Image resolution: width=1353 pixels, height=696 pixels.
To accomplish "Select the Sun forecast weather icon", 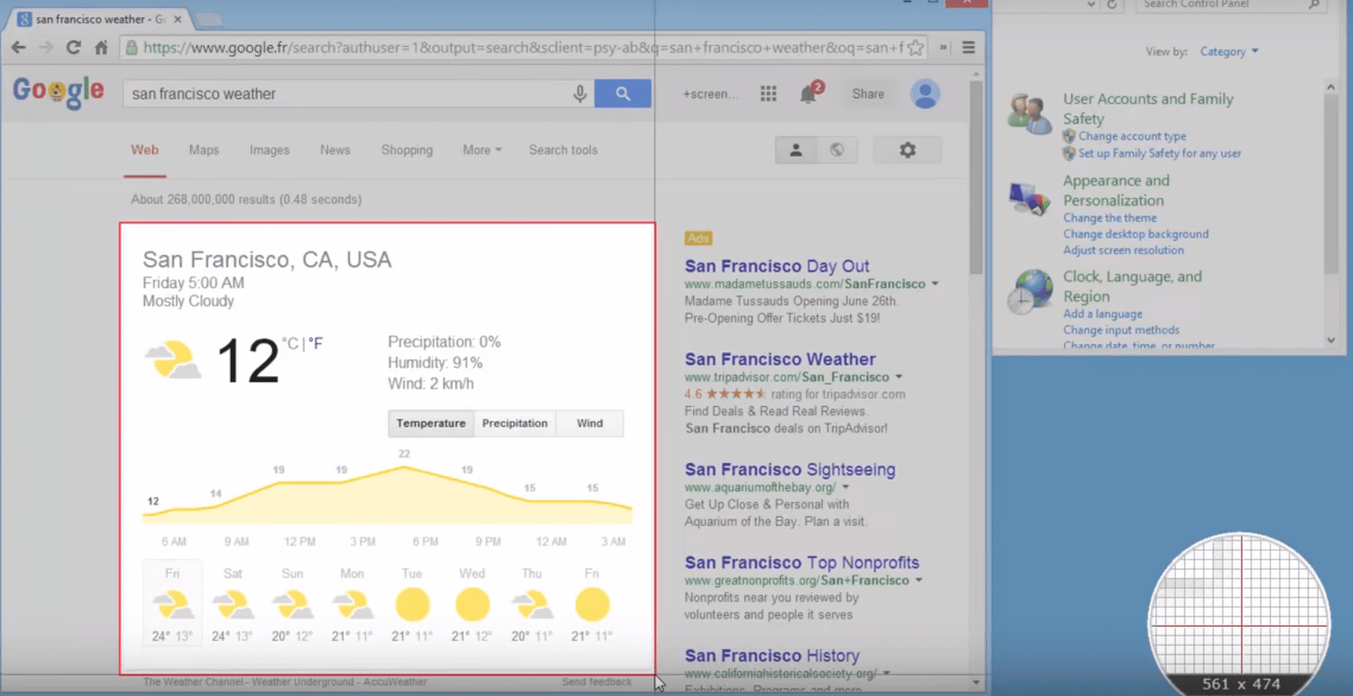I will pos(293,606).
